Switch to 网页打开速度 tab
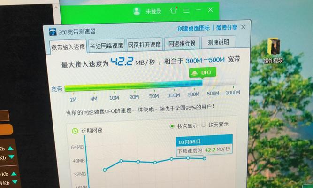 click(144, 44)
